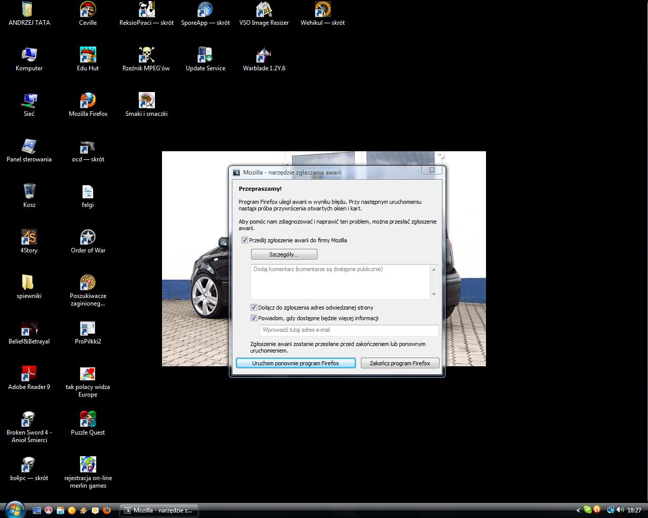Focus the 'Dodaj komentarz' comment box

[x=340, y=281]
